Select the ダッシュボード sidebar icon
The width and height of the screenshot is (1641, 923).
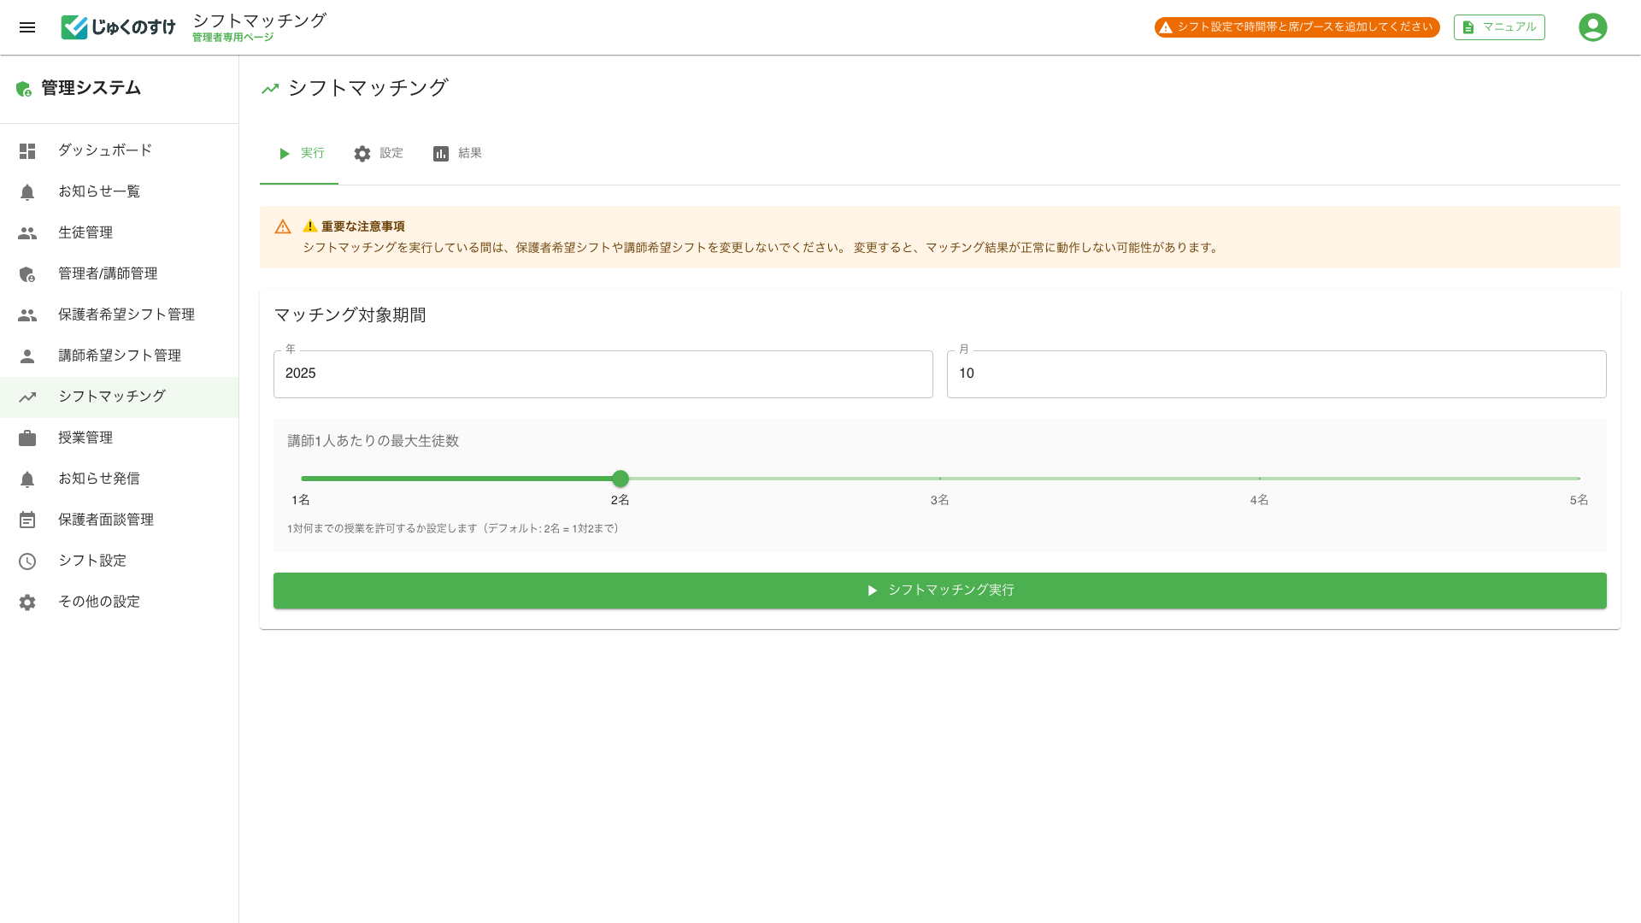pyautogui.click(x=27, y=150)
